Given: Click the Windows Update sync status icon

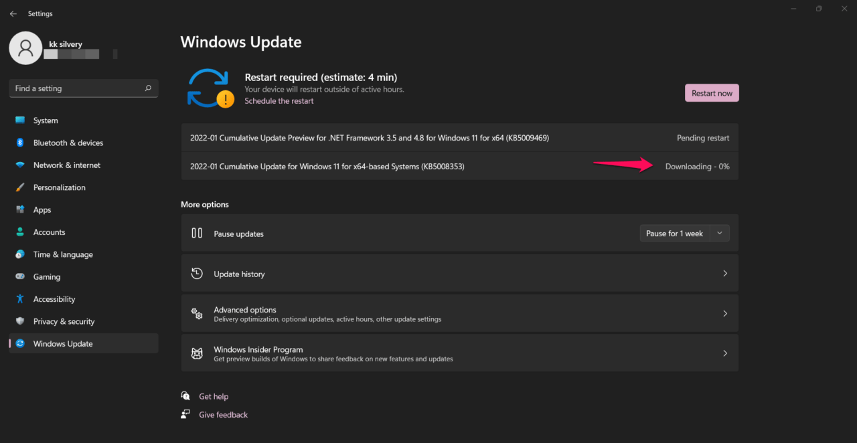Looking at the screenshot, I should pos(210,89).
